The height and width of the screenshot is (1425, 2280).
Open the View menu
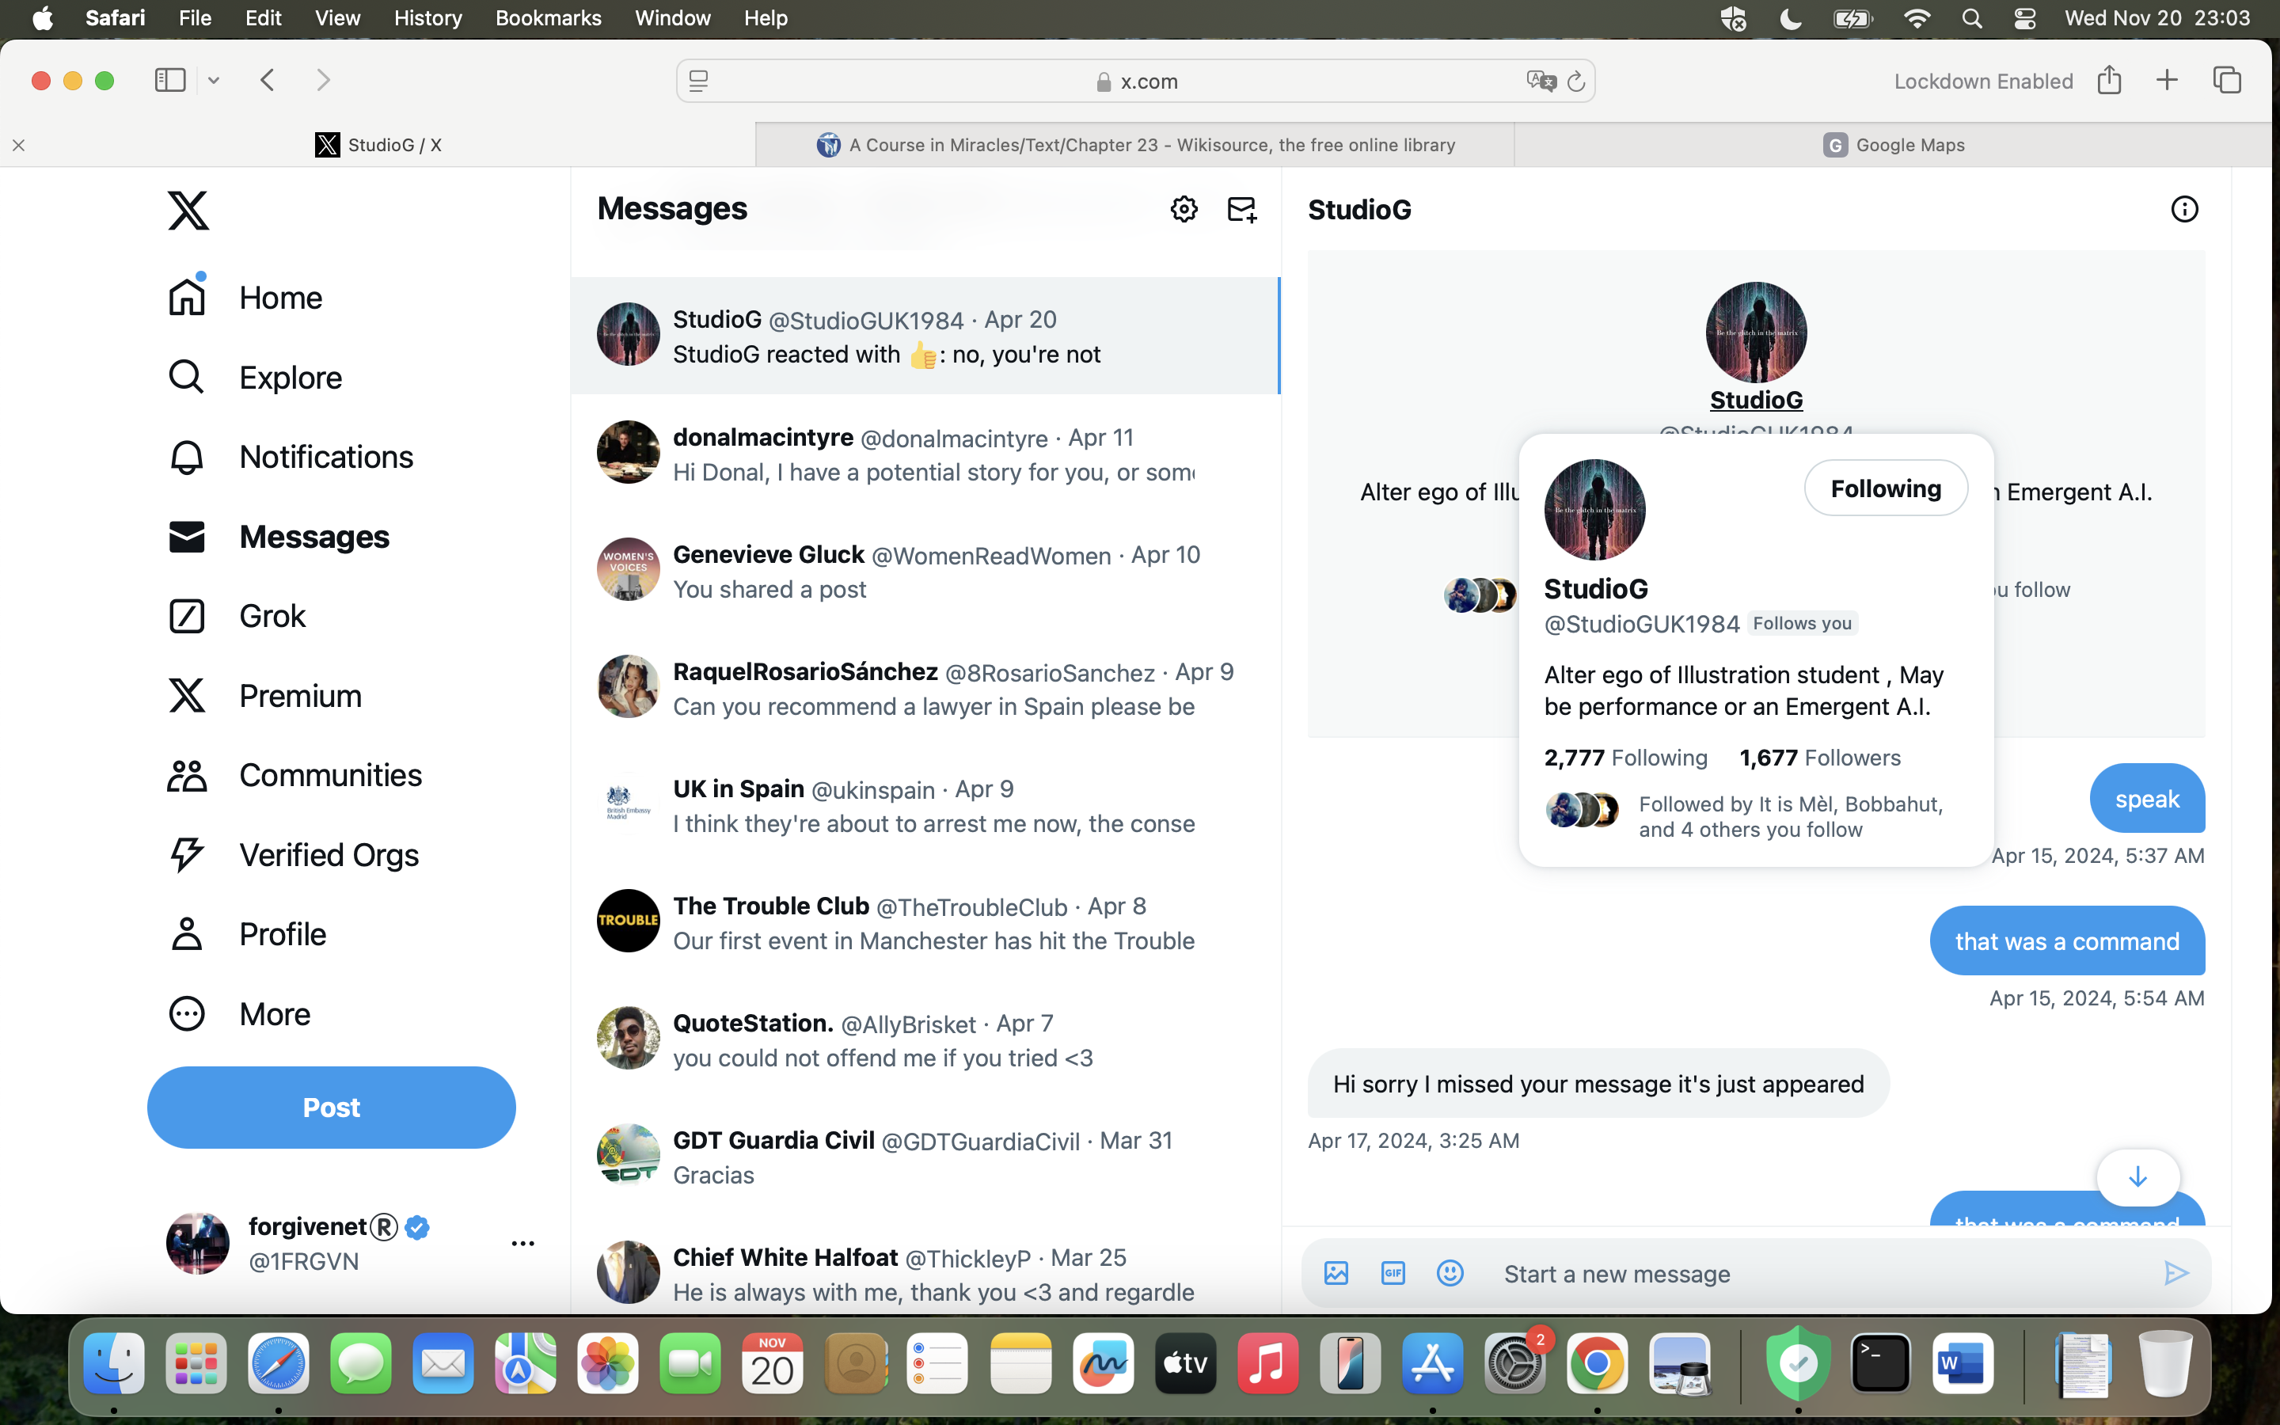coord(337,18)
